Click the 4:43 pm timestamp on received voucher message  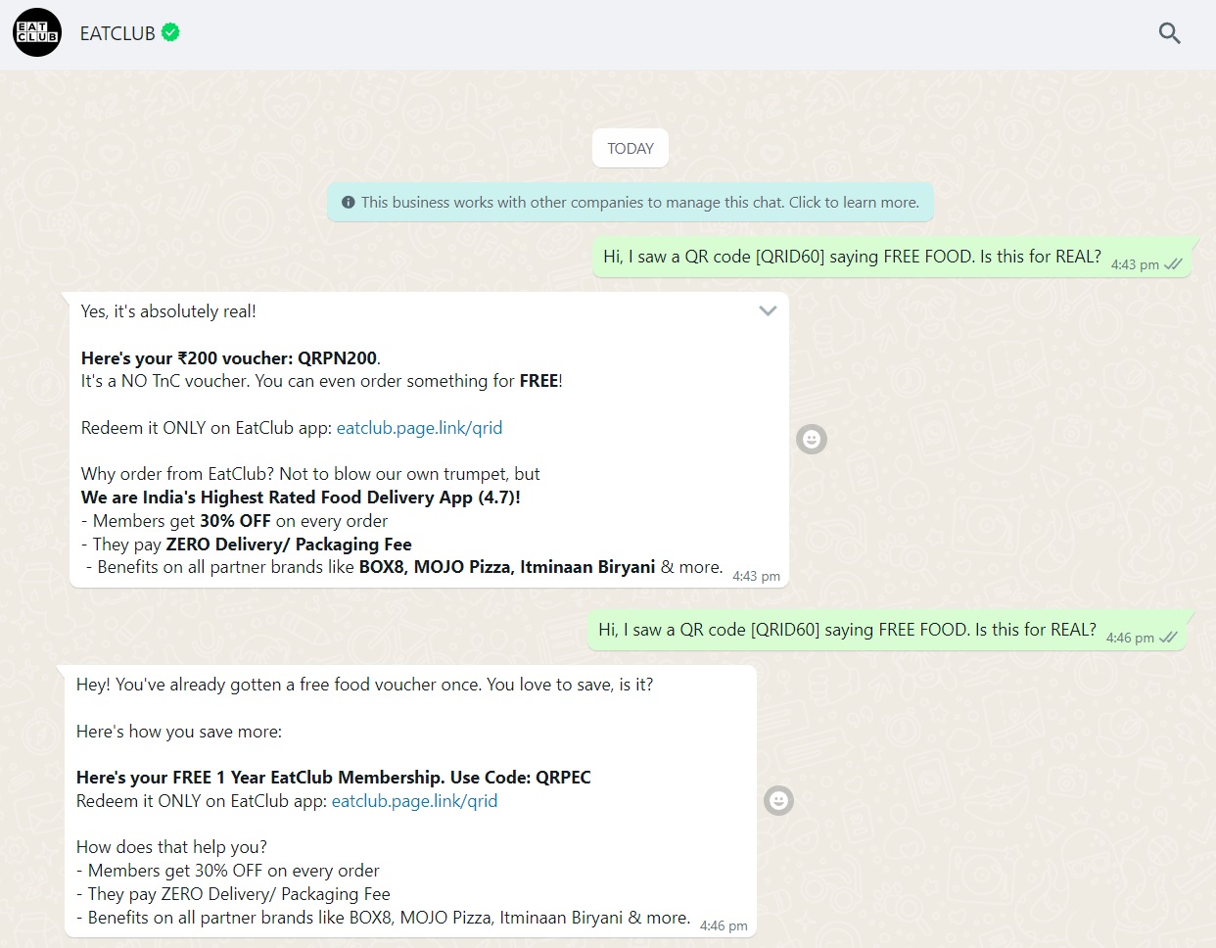[x=756, y=577]
